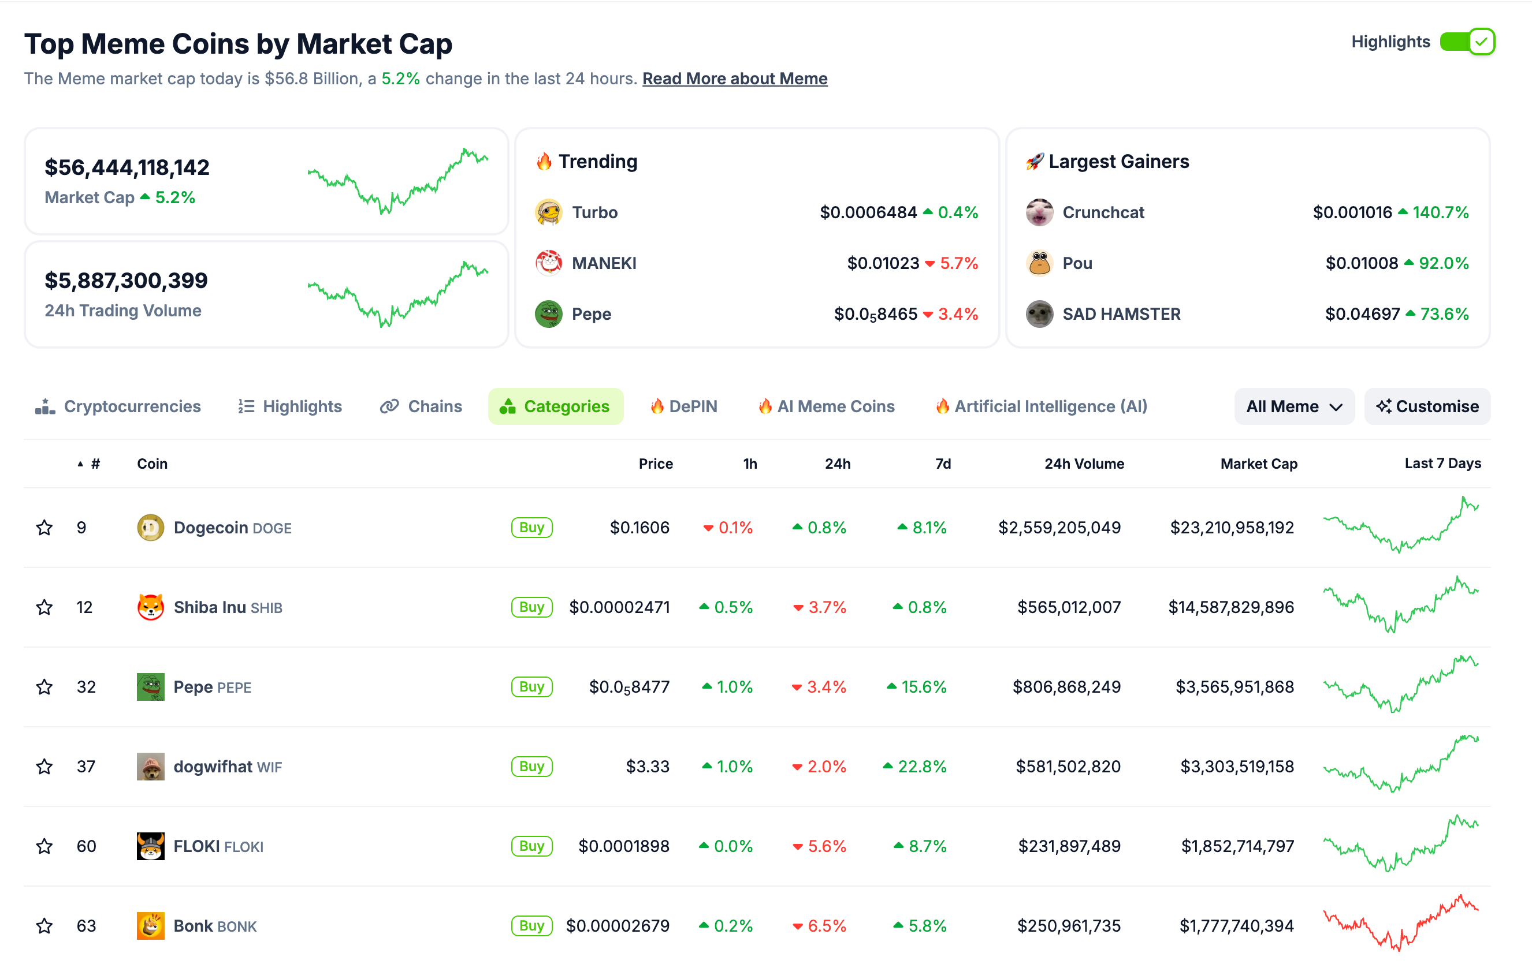
Task: Open the Read More about Meme link
Action: (x=735, y=78)
